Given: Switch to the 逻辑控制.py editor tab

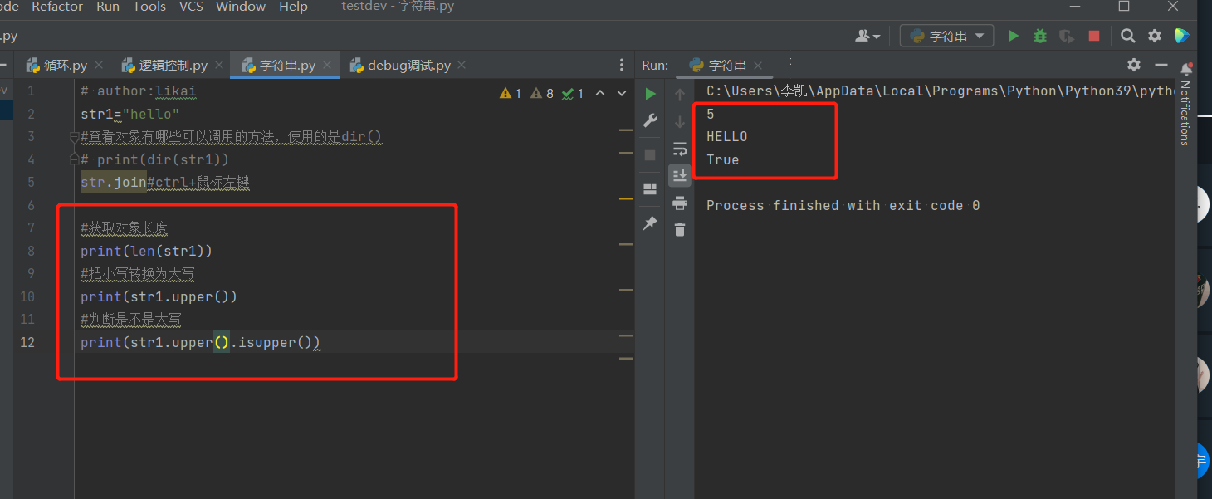Looking at the screenshot, I should (x=173, y=65).
